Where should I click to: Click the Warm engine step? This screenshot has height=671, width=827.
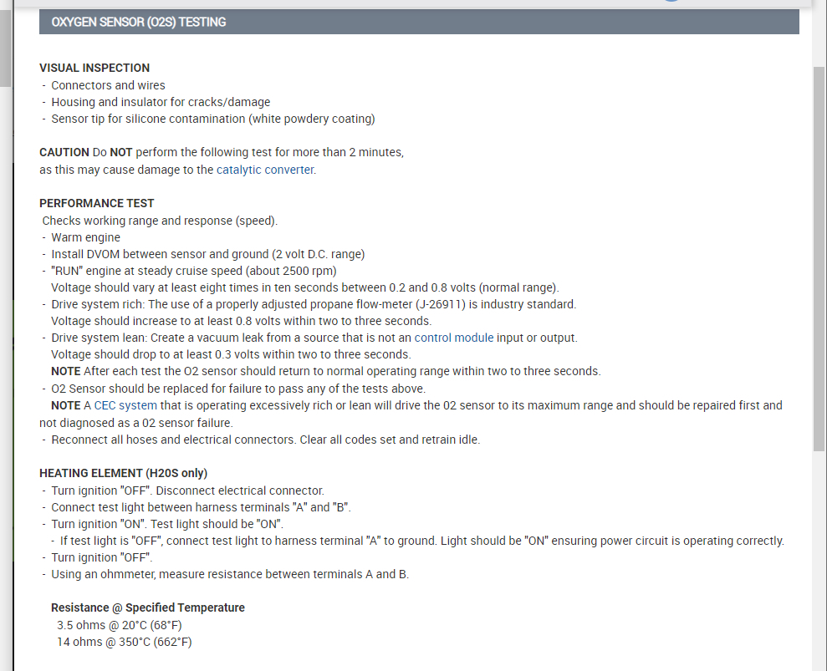coord(85,237)
